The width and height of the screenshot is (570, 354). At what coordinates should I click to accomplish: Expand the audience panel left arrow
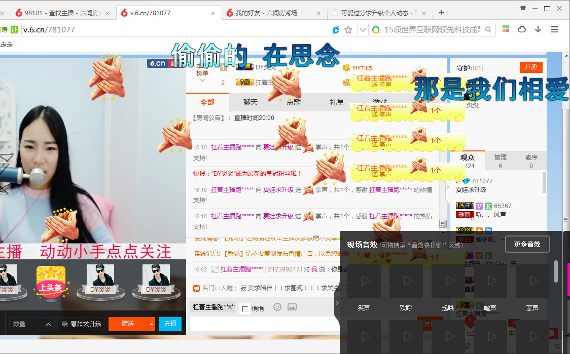pyautogui.click(x=448, y=186)
